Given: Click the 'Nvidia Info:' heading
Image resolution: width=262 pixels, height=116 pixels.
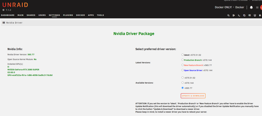Looking at the screenshot, I should tap(15, 49).
